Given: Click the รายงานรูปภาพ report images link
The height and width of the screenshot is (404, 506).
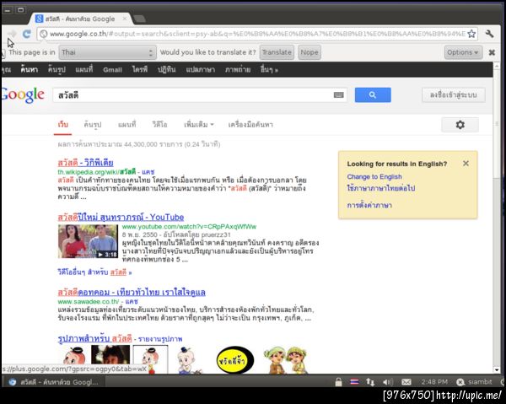Looking at the screenshot, I should click(160, 339).
